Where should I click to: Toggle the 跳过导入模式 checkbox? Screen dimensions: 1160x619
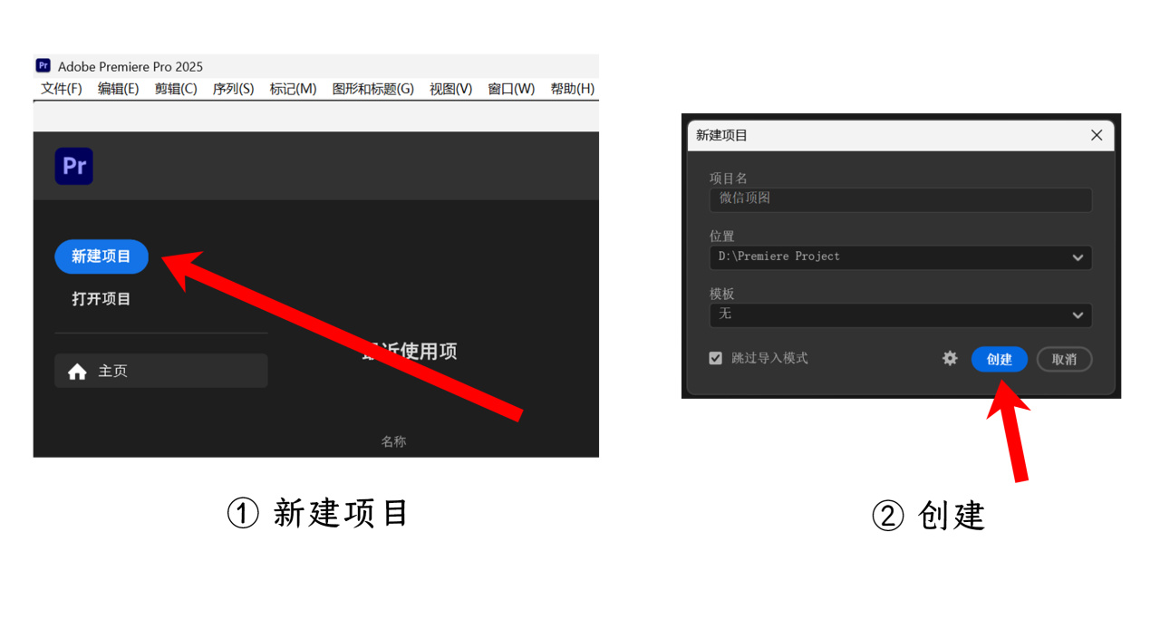(x=716, y=358)
